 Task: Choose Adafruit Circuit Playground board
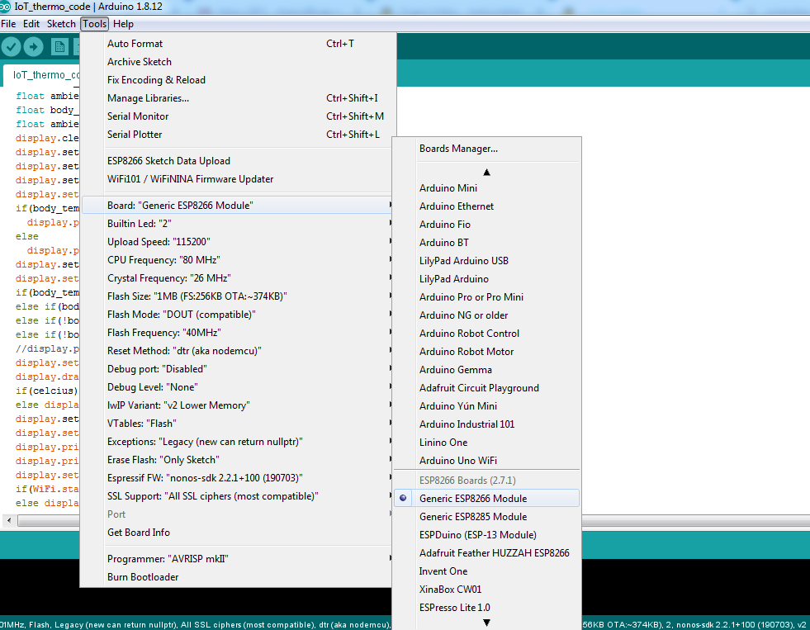click(486, 388)
